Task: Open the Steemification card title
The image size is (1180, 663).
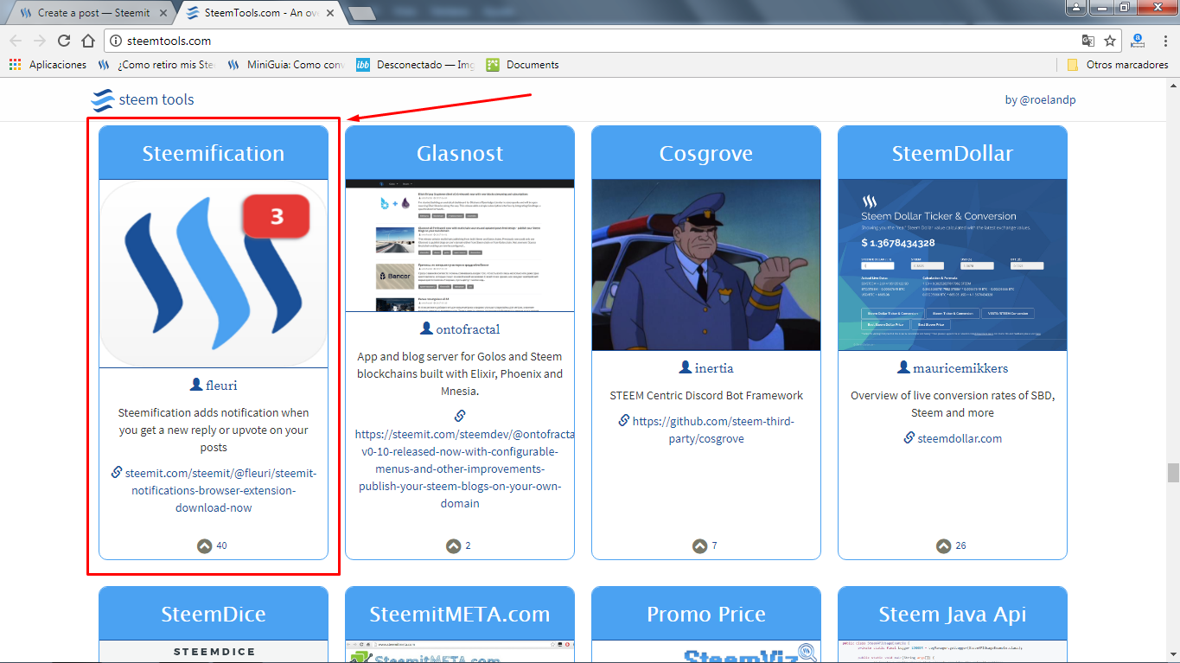Action: click(x=214, y=153)
